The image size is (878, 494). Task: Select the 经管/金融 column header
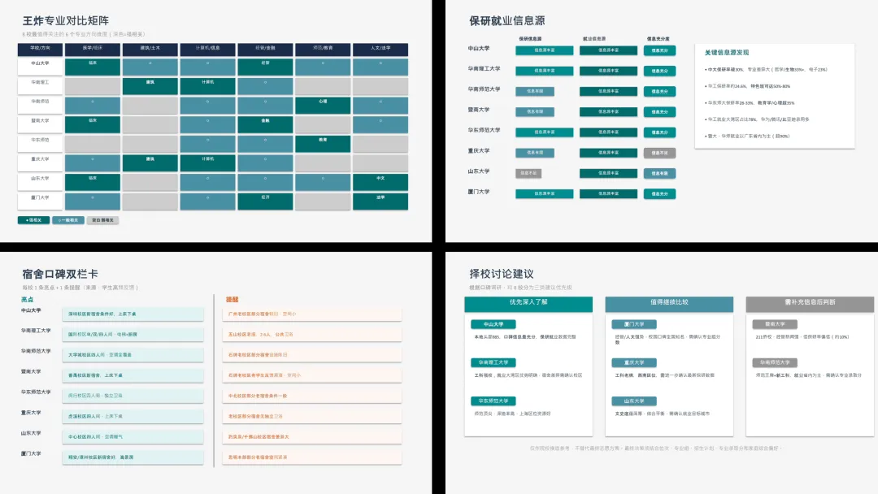tap(265, 50)
